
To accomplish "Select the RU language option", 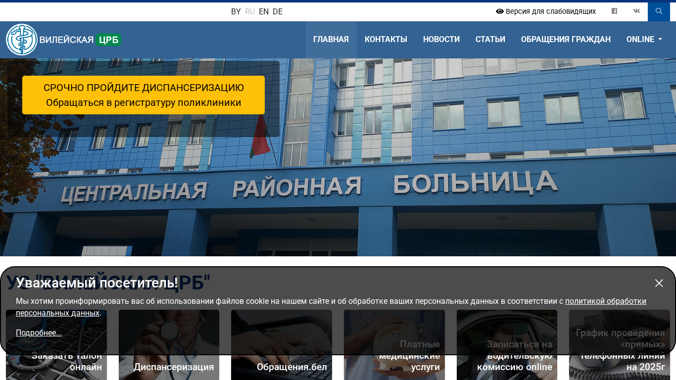I will tap(250, 11).
